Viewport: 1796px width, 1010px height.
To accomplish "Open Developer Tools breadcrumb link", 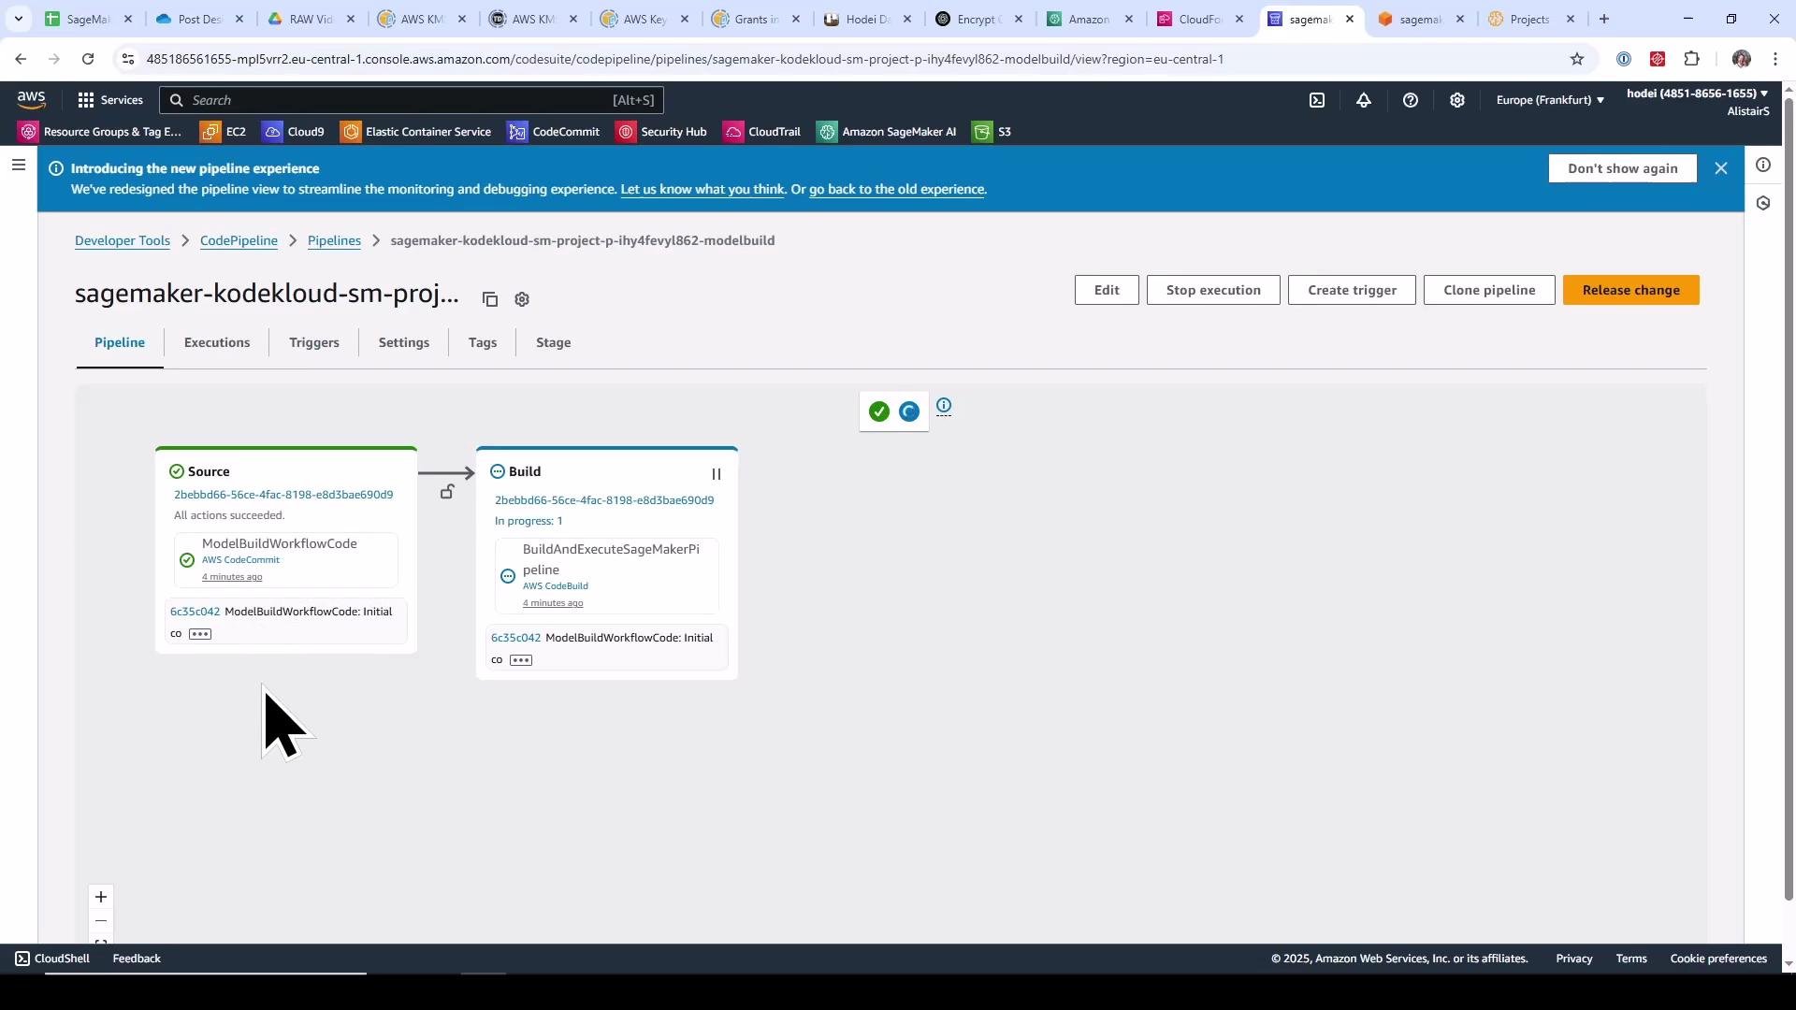I will [123, 240].
